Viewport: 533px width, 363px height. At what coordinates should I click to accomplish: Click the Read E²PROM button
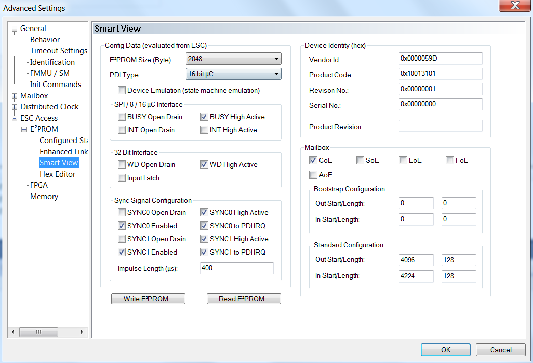pyautogui.click(x=244, y=299)
